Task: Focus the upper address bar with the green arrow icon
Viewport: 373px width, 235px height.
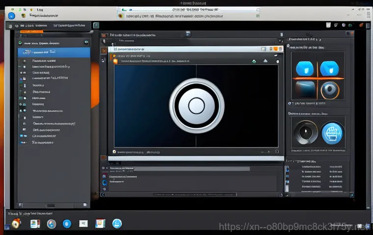Action: [188, 9]
